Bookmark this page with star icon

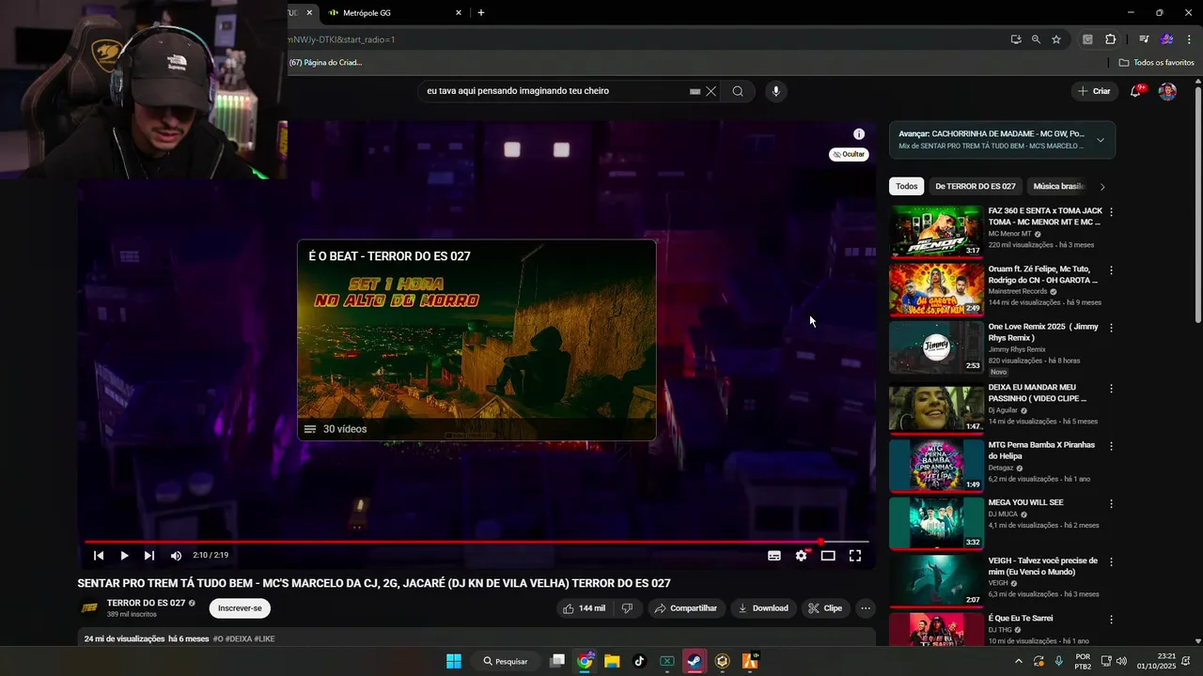click(x=1056, y=39)
